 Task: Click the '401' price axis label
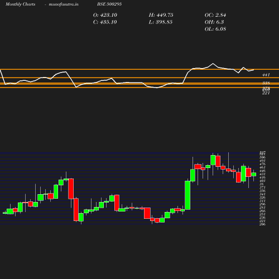pyautogui.click(x=262, y=181)
